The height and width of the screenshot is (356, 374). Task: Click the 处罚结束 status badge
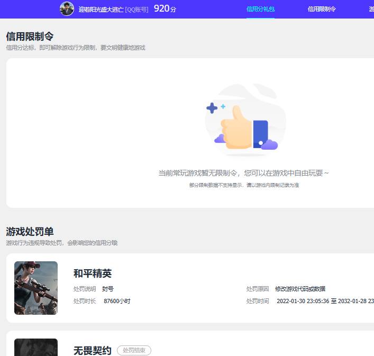[x=134, y=350]
